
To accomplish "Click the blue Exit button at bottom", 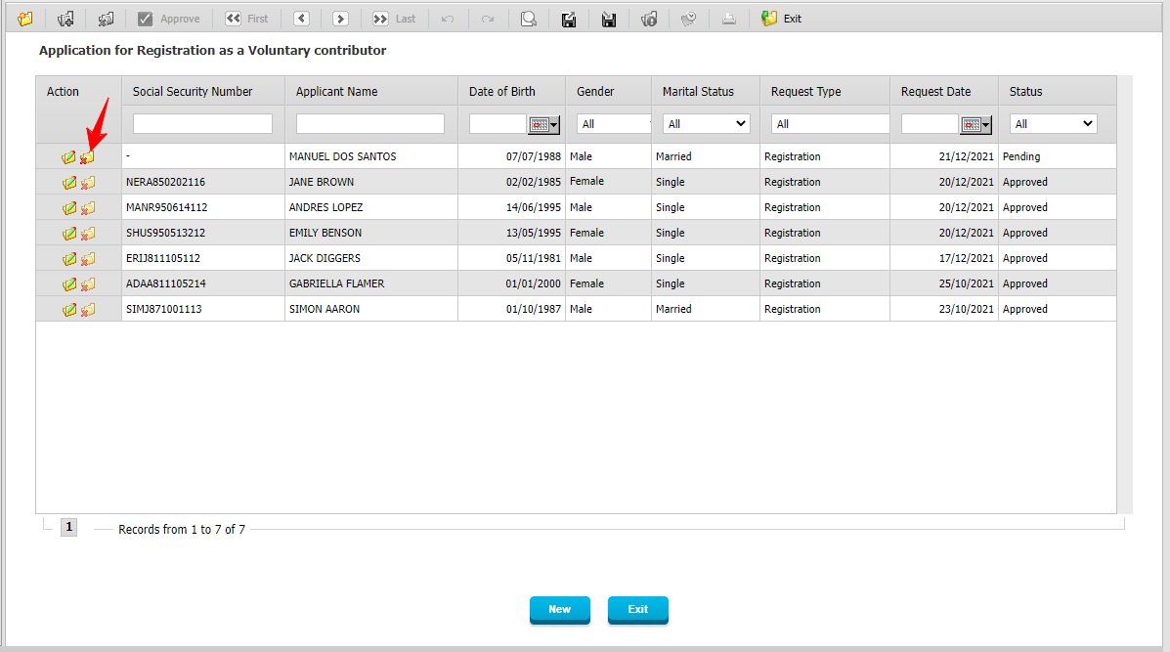I will click(x=638, y=610).
